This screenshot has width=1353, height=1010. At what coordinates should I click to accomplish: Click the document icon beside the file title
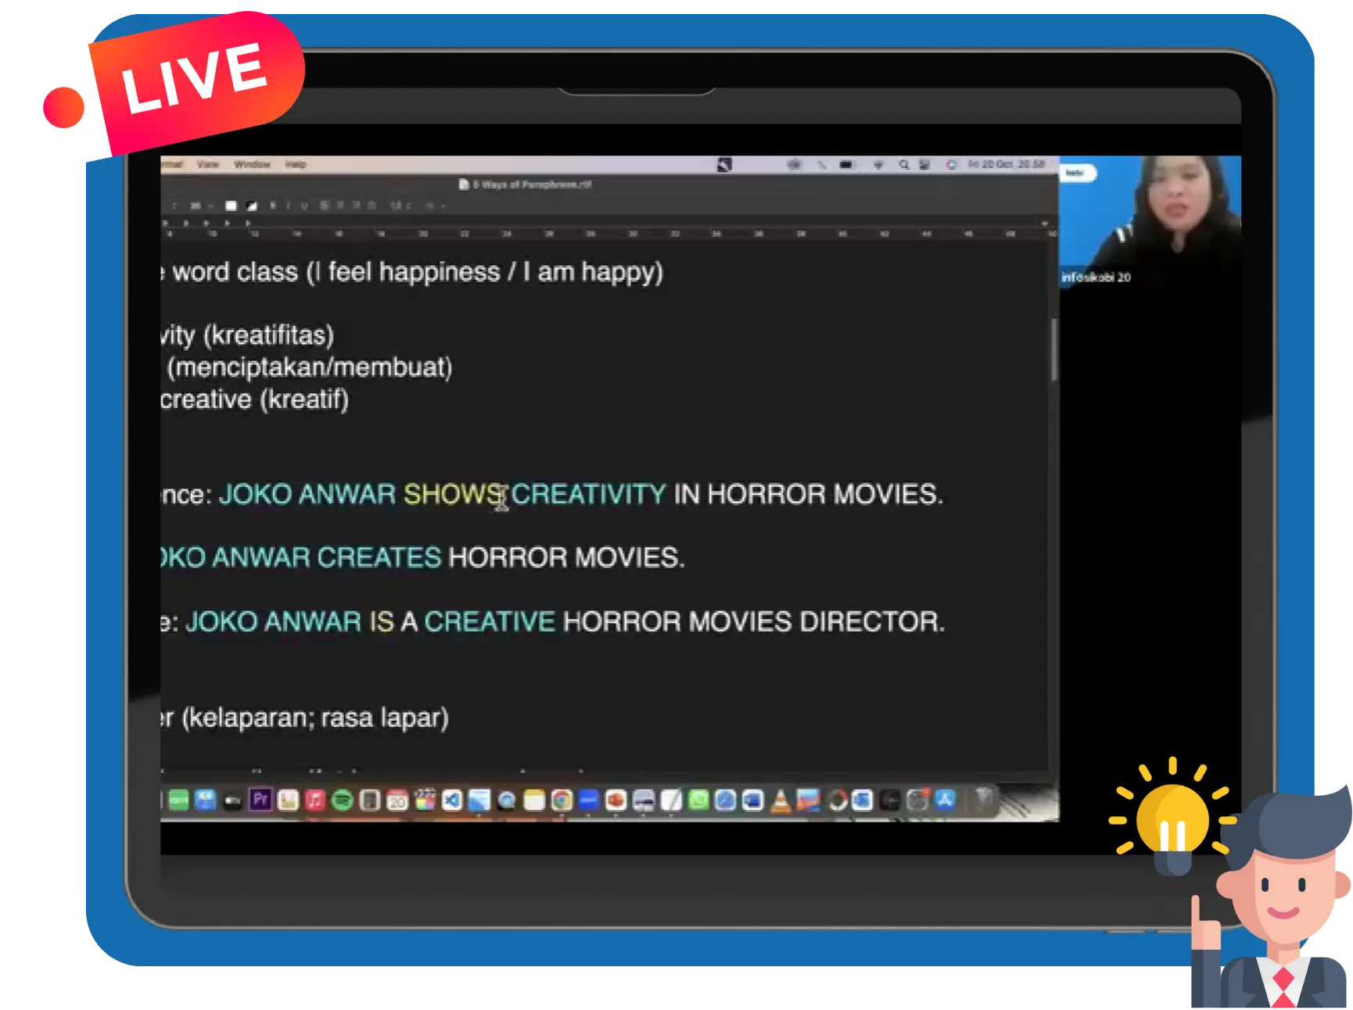pos(463,184)
